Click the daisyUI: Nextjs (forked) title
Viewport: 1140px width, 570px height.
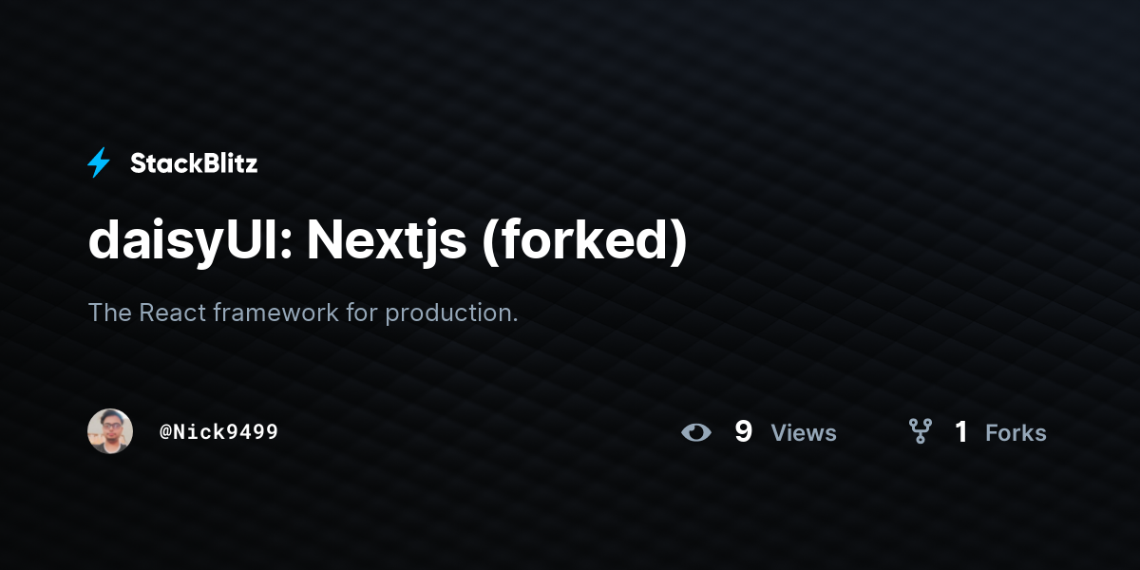click(x=388, y=241)
